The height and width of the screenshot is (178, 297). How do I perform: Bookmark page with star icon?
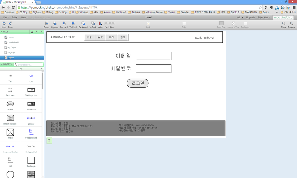(260, 8)
